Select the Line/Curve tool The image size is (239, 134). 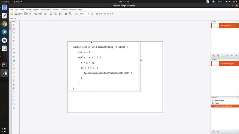[13, 92]
